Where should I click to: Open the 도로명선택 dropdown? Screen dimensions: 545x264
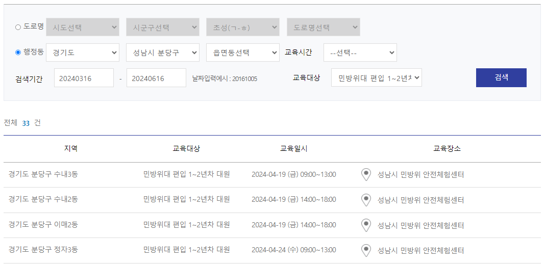[323, 27]
